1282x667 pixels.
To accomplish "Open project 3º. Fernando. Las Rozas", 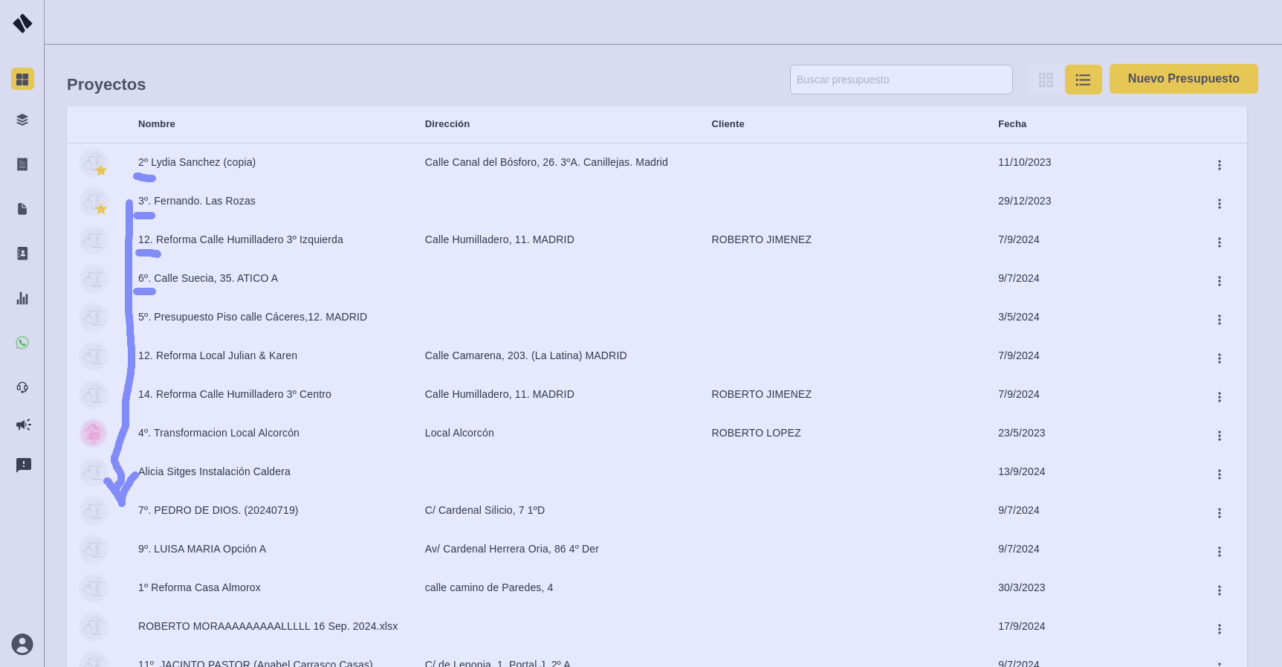I will point(197,201).
